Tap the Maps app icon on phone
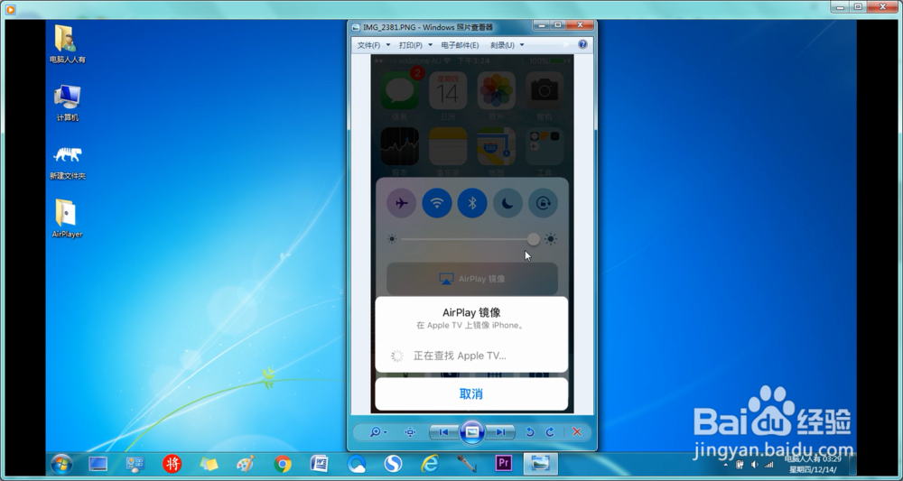903x481 pixels. (496, 146)
